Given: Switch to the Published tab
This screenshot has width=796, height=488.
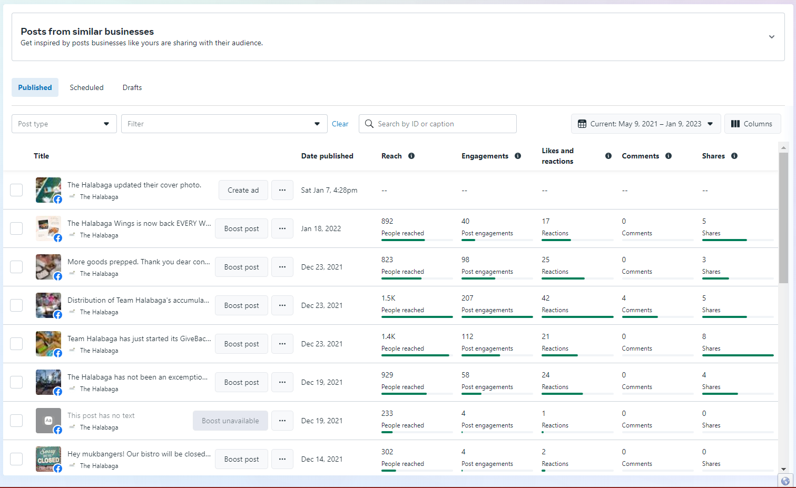Looking at the screenshot, I should tap(35, 87).
